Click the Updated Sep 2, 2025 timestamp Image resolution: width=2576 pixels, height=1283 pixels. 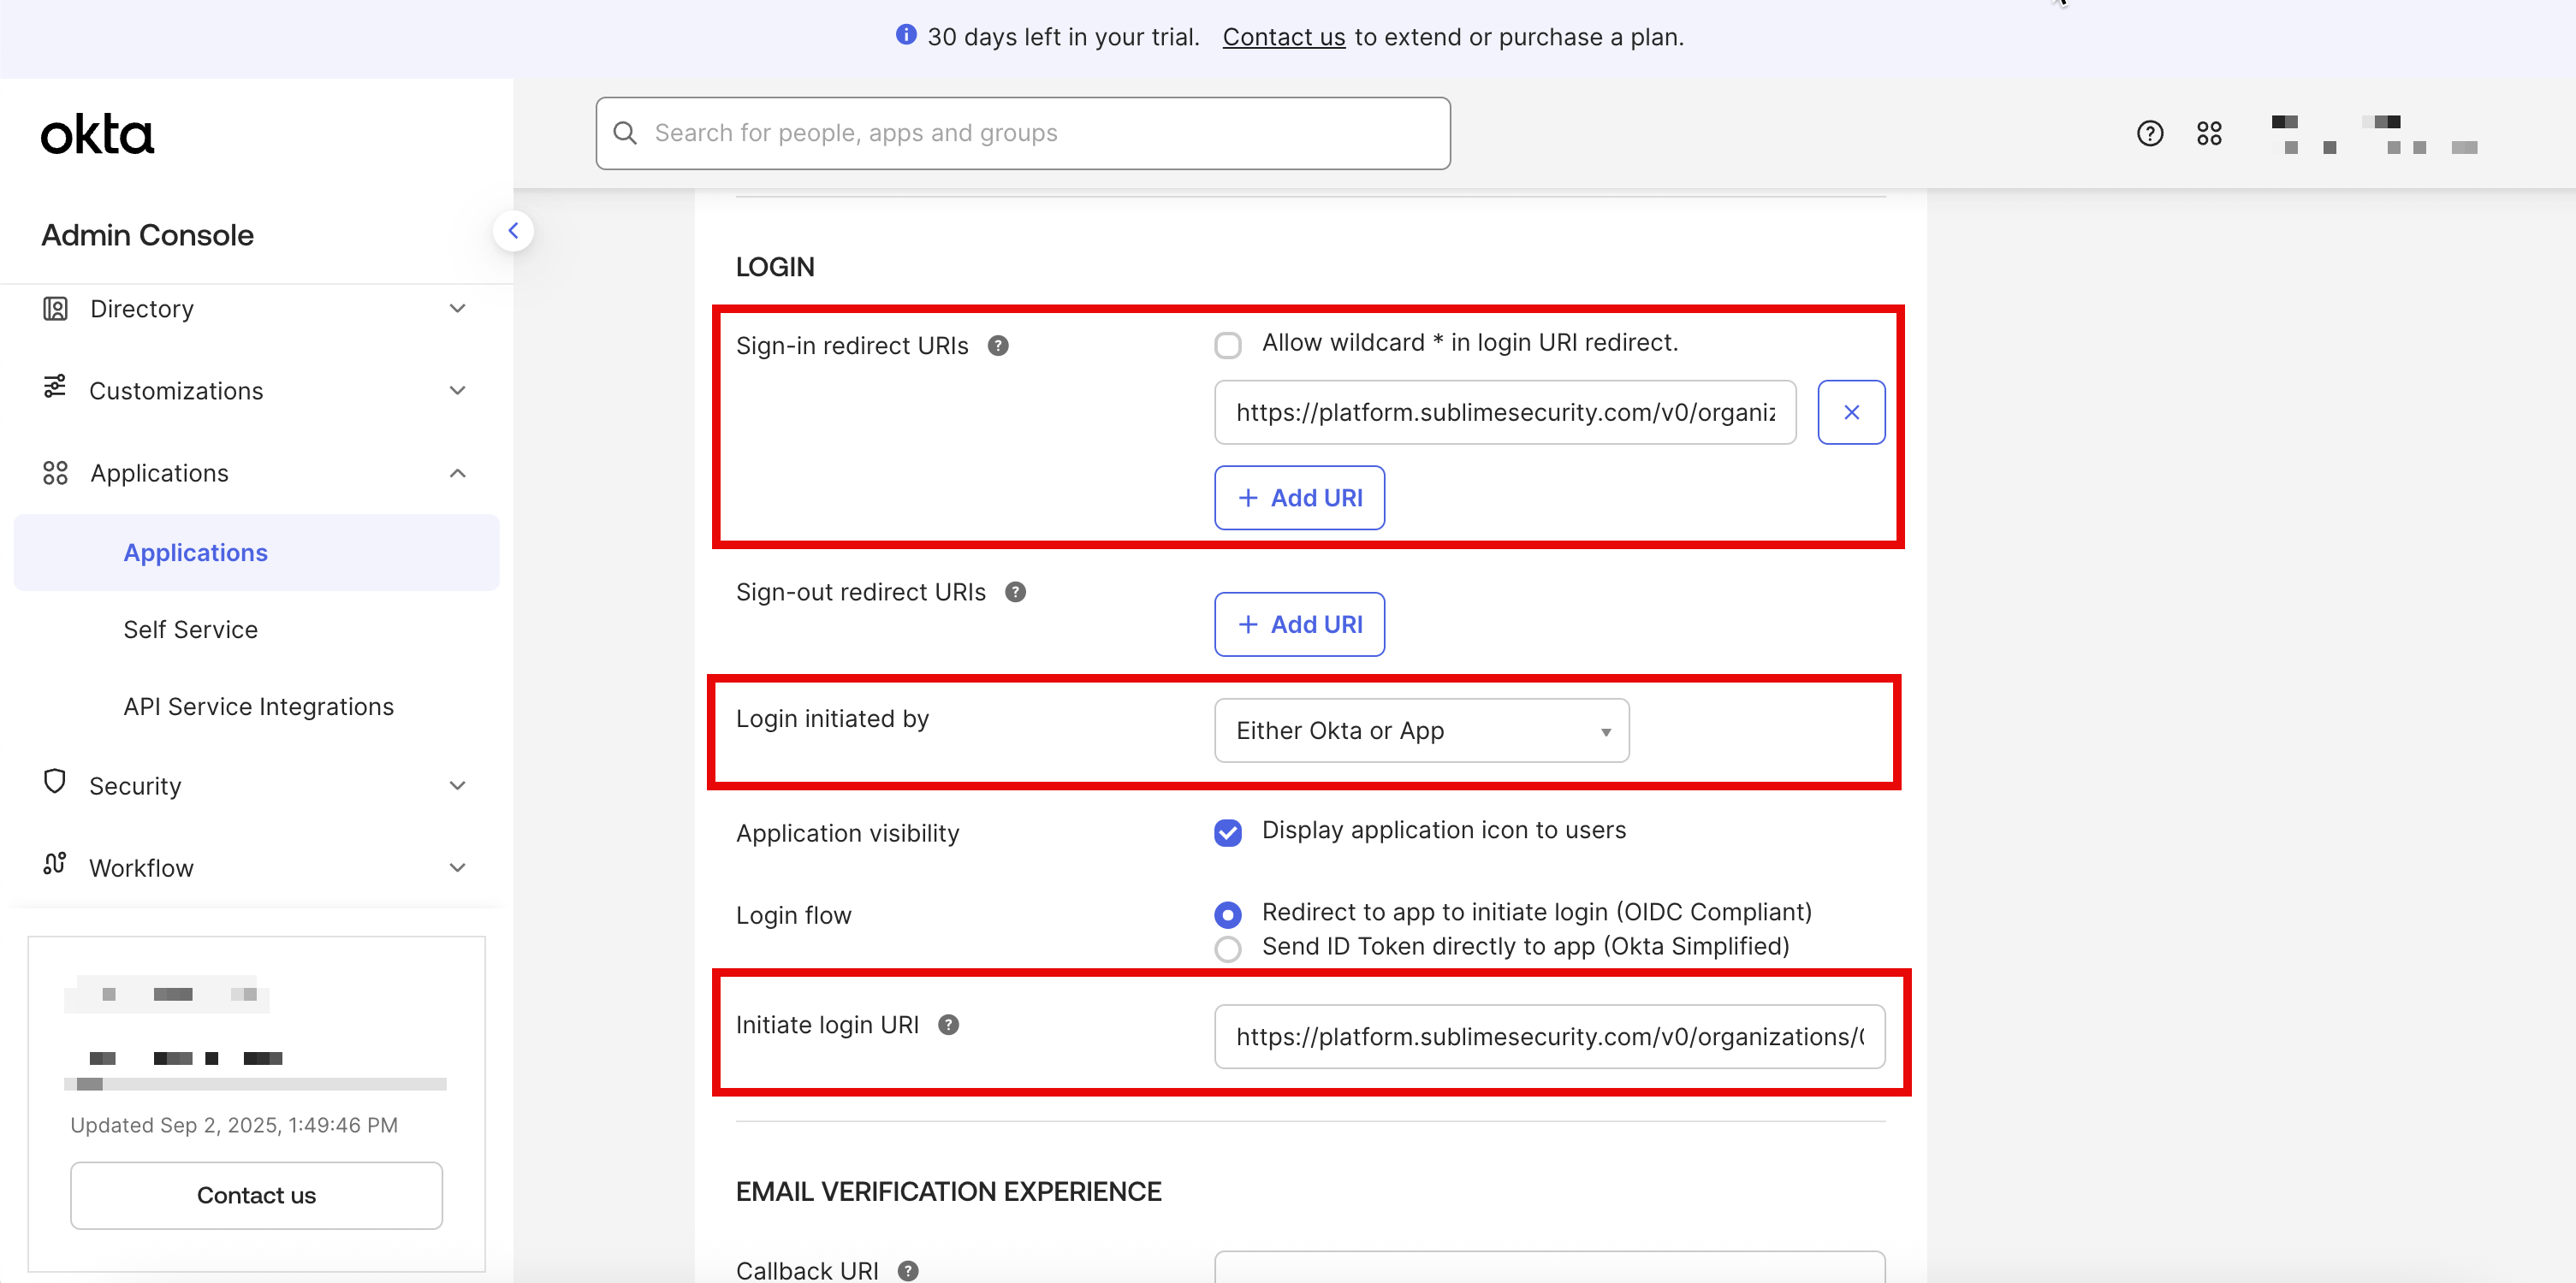tap(234, 1125)
